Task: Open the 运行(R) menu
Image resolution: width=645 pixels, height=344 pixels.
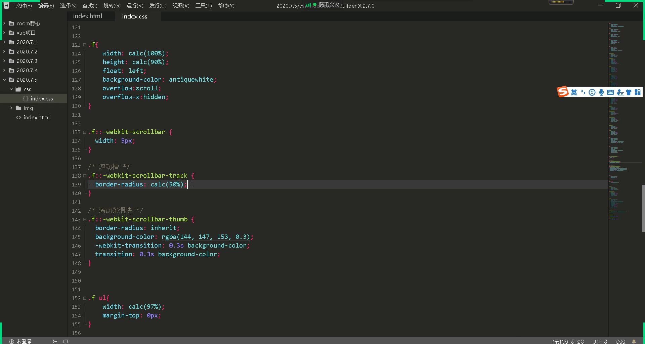Action: point(135,5)
